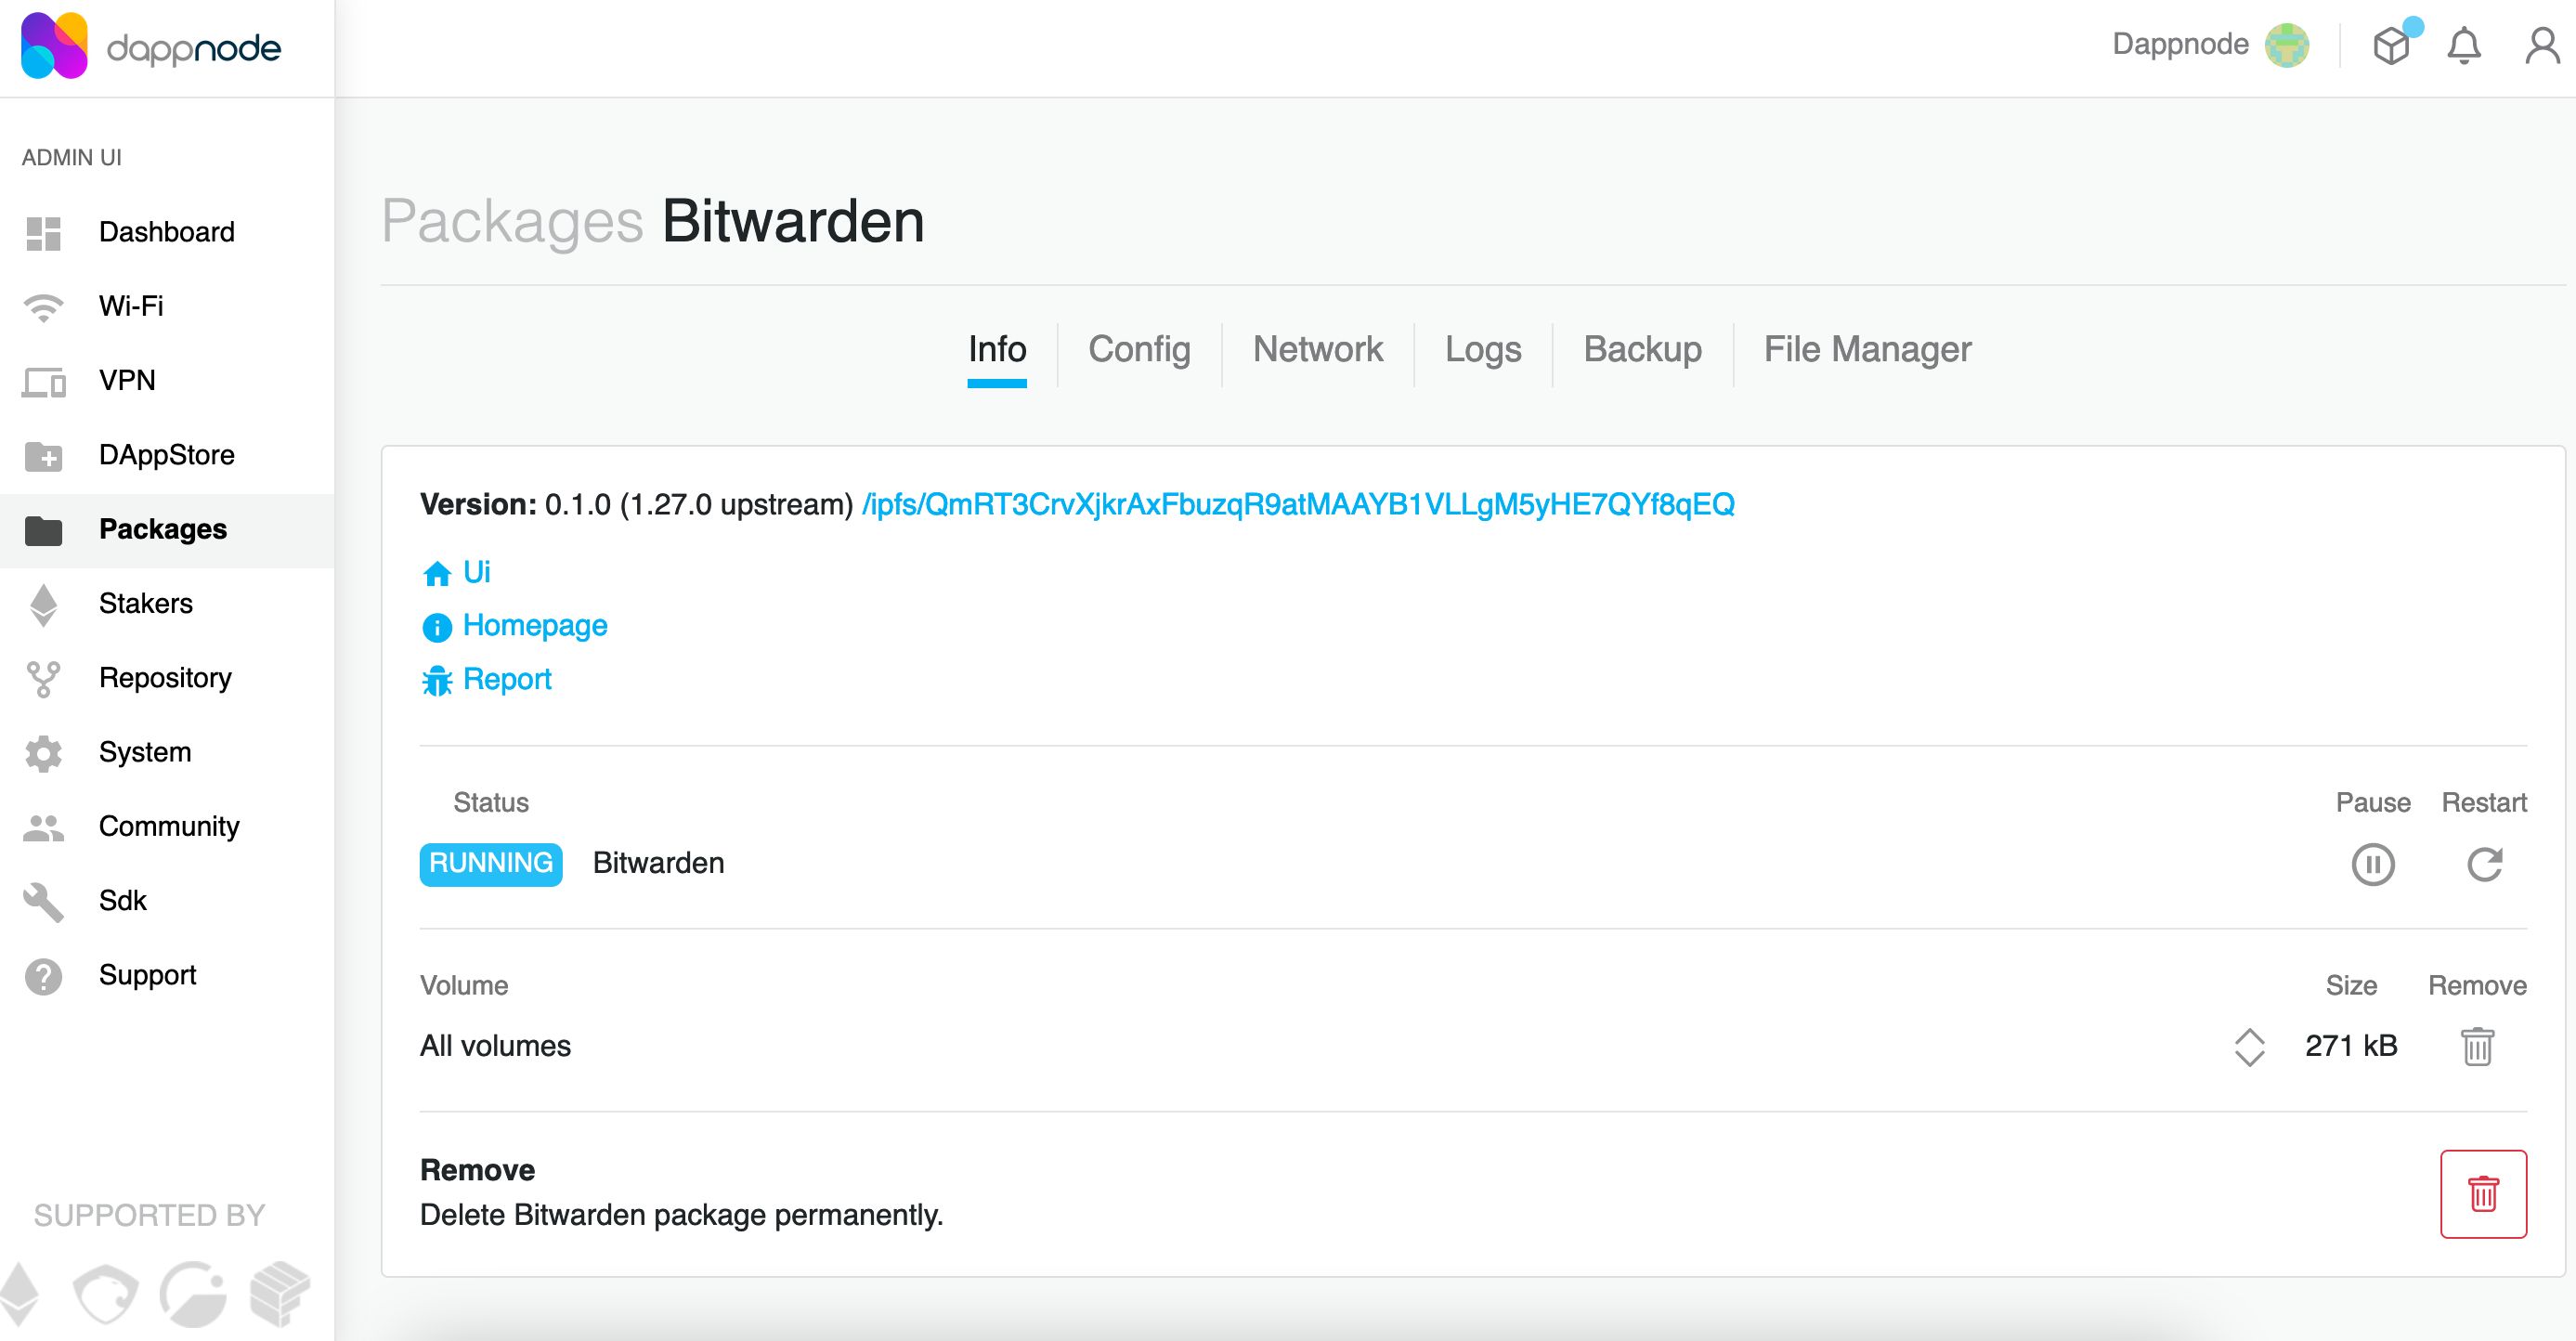This screenshot has width=2576, height=1341.
Task: Switch to the Logs tab
Action: 1483,350
